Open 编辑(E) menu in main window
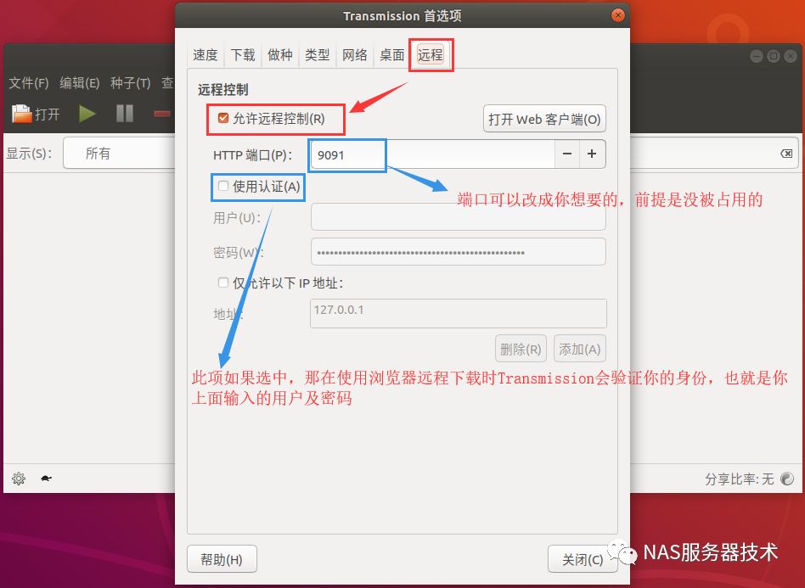 80,82
